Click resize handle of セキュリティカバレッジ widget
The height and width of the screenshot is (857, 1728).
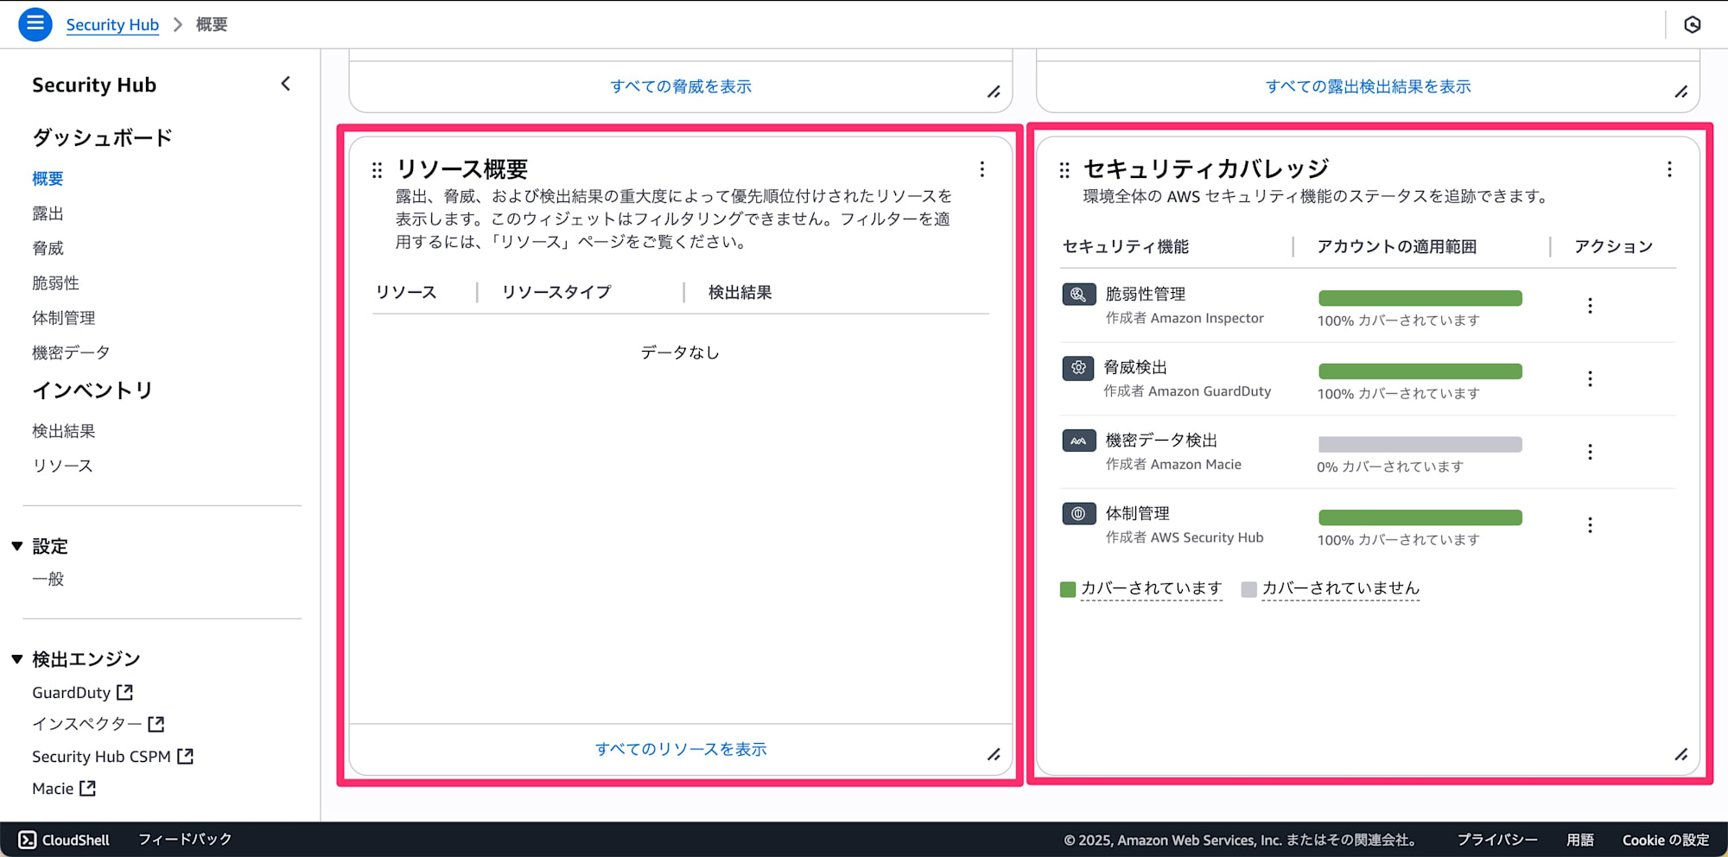point(1681,754)
